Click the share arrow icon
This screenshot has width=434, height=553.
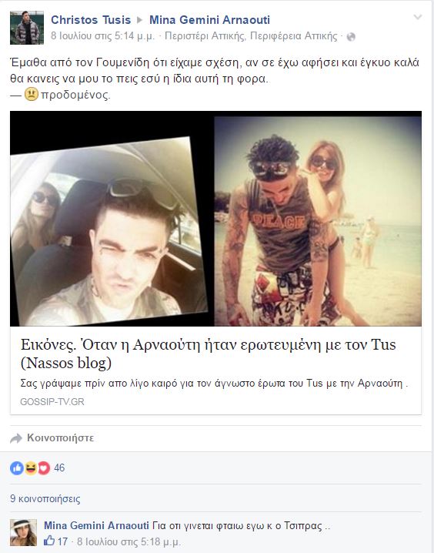coord(16,438)
